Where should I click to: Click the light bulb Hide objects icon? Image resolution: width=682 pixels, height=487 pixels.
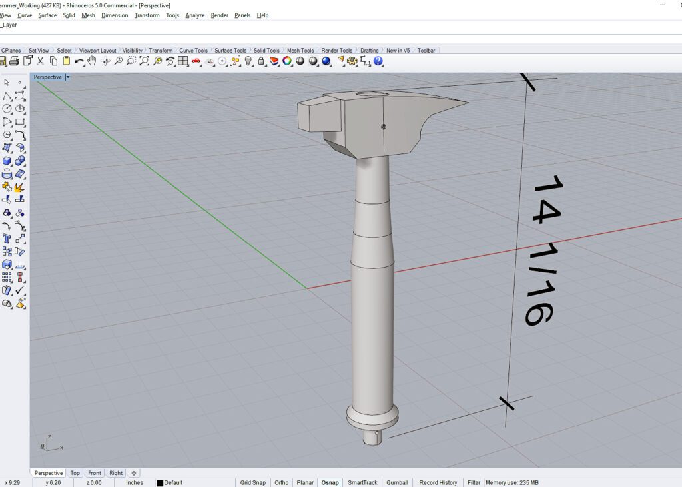point(248,61)
